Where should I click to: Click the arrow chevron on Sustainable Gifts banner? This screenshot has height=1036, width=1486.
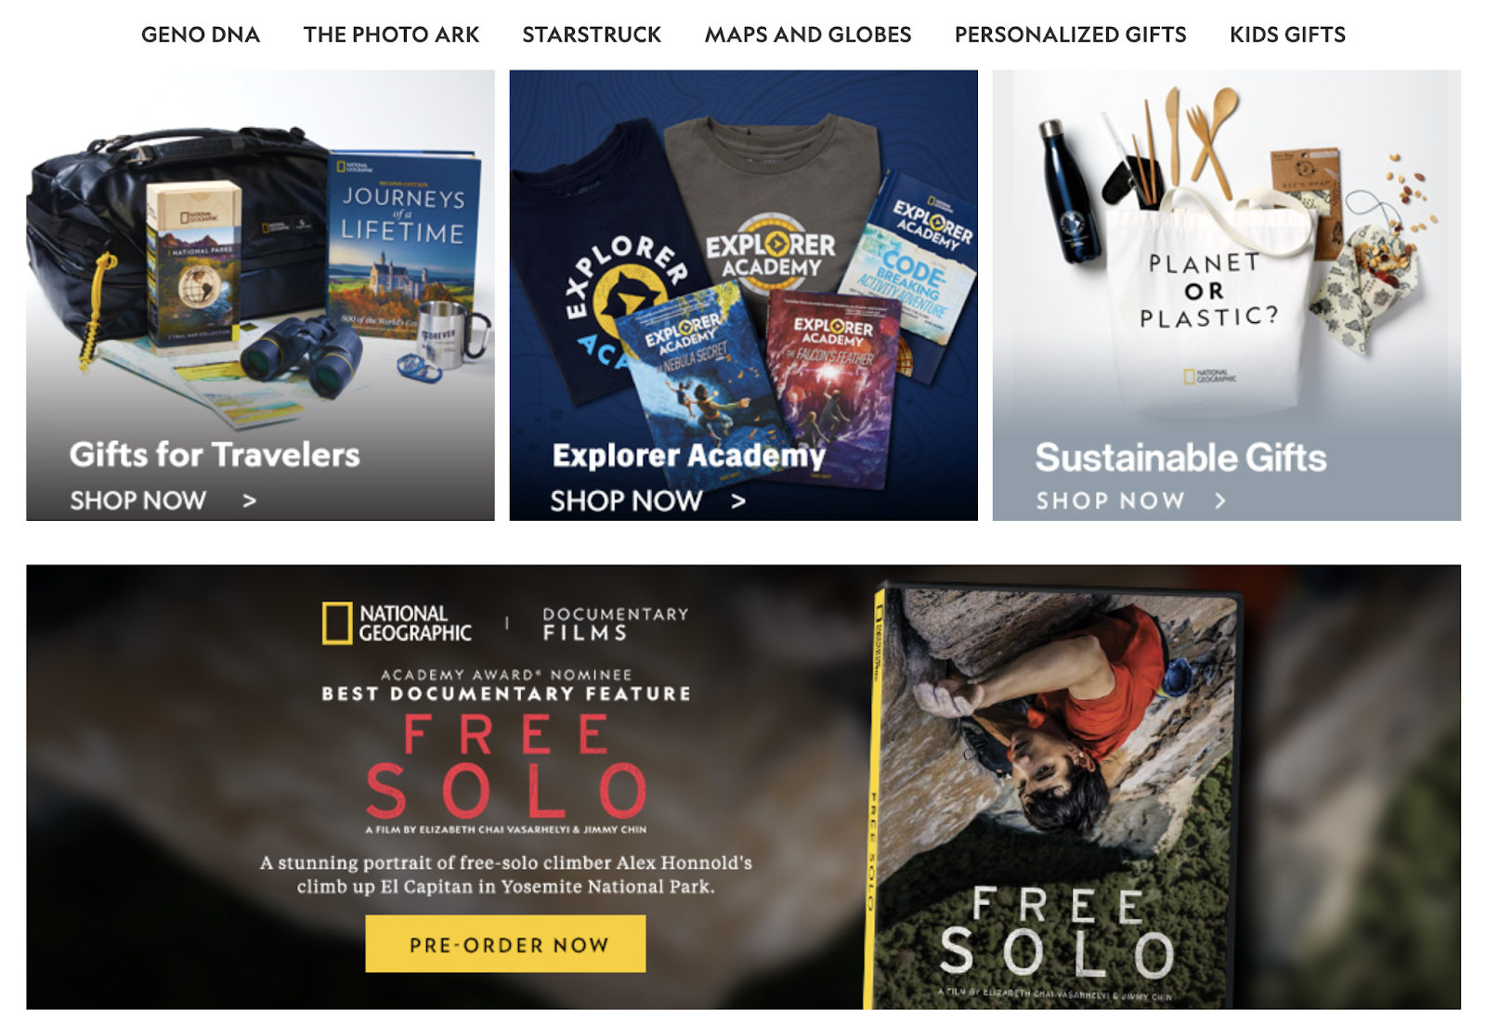pos(1220,501)
